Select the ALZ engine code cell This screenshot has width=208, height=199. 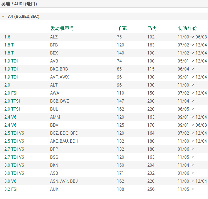(54, 37)
